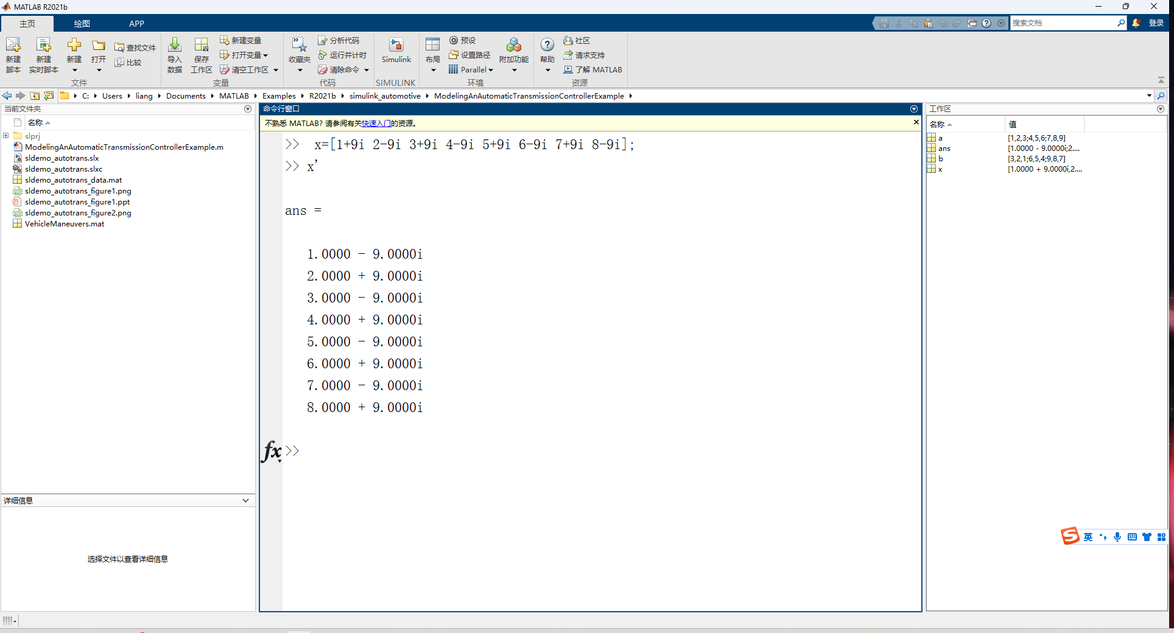This screenshot has width=1174, height=633.
Task: Select ModelingAnAutomaticTransmissionControllerExample.m file
Action: [124, 147]
